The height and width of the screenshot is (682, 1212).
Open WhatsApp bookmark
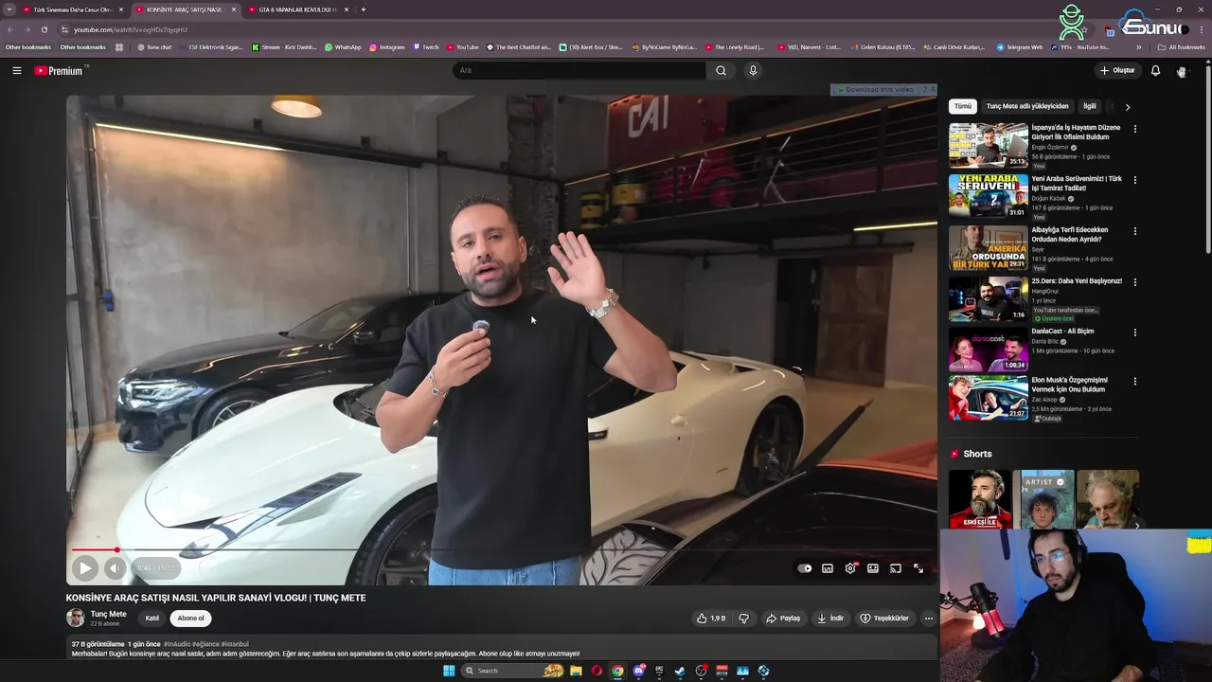(x=343, y=46)
